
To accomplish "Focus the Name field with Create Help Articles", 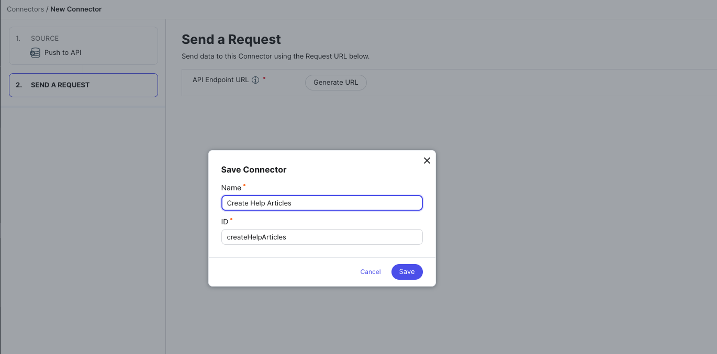I will point(322,203).
